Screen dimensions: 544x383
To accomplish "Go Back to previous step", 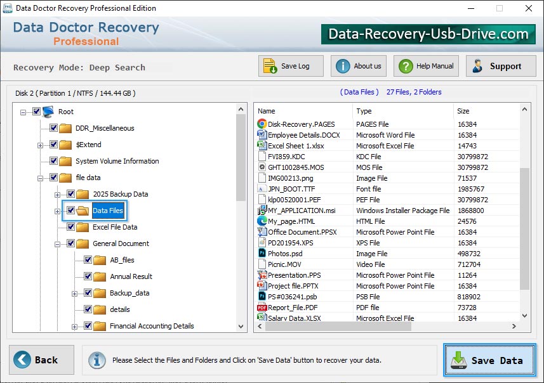I will 42,360.
